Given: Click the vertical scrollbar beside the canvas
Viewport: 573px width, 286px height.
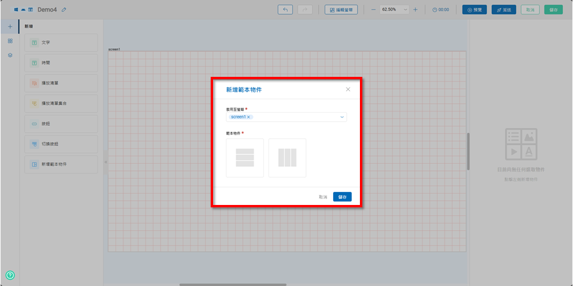Looking at the screenshot, I should point(468,151).
